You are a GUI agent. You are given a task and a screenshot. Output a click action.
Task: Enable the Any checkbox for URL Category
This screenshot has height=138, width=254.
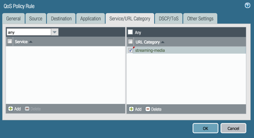click(x=130, y=32)
